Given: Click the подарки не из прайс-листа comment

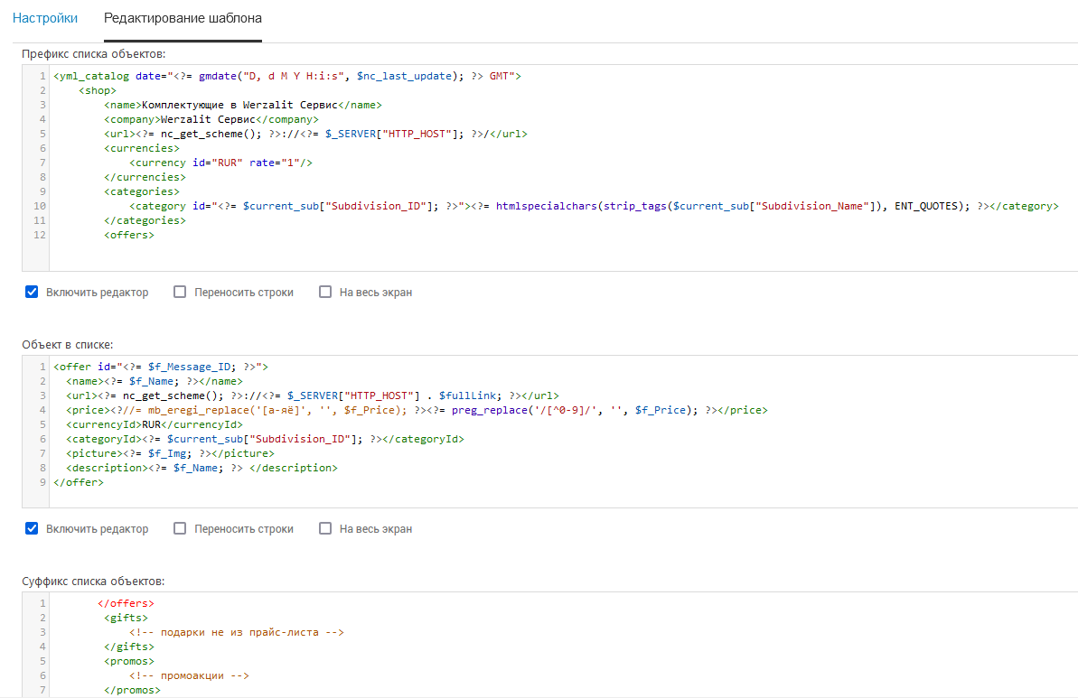Looking at the screenshot, I should pos(236,632).
